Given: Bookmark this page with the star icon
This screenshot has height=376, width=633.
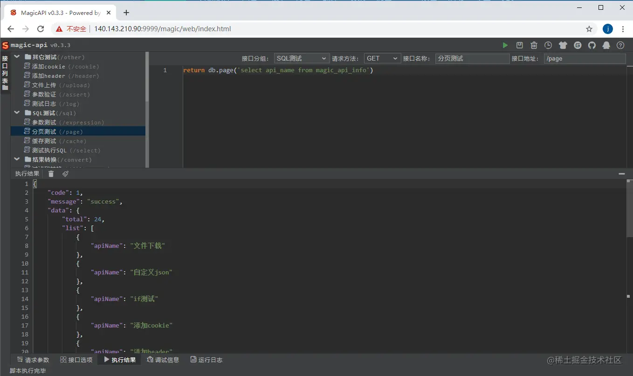Looking at the screenshot, I should pos(589,29).
